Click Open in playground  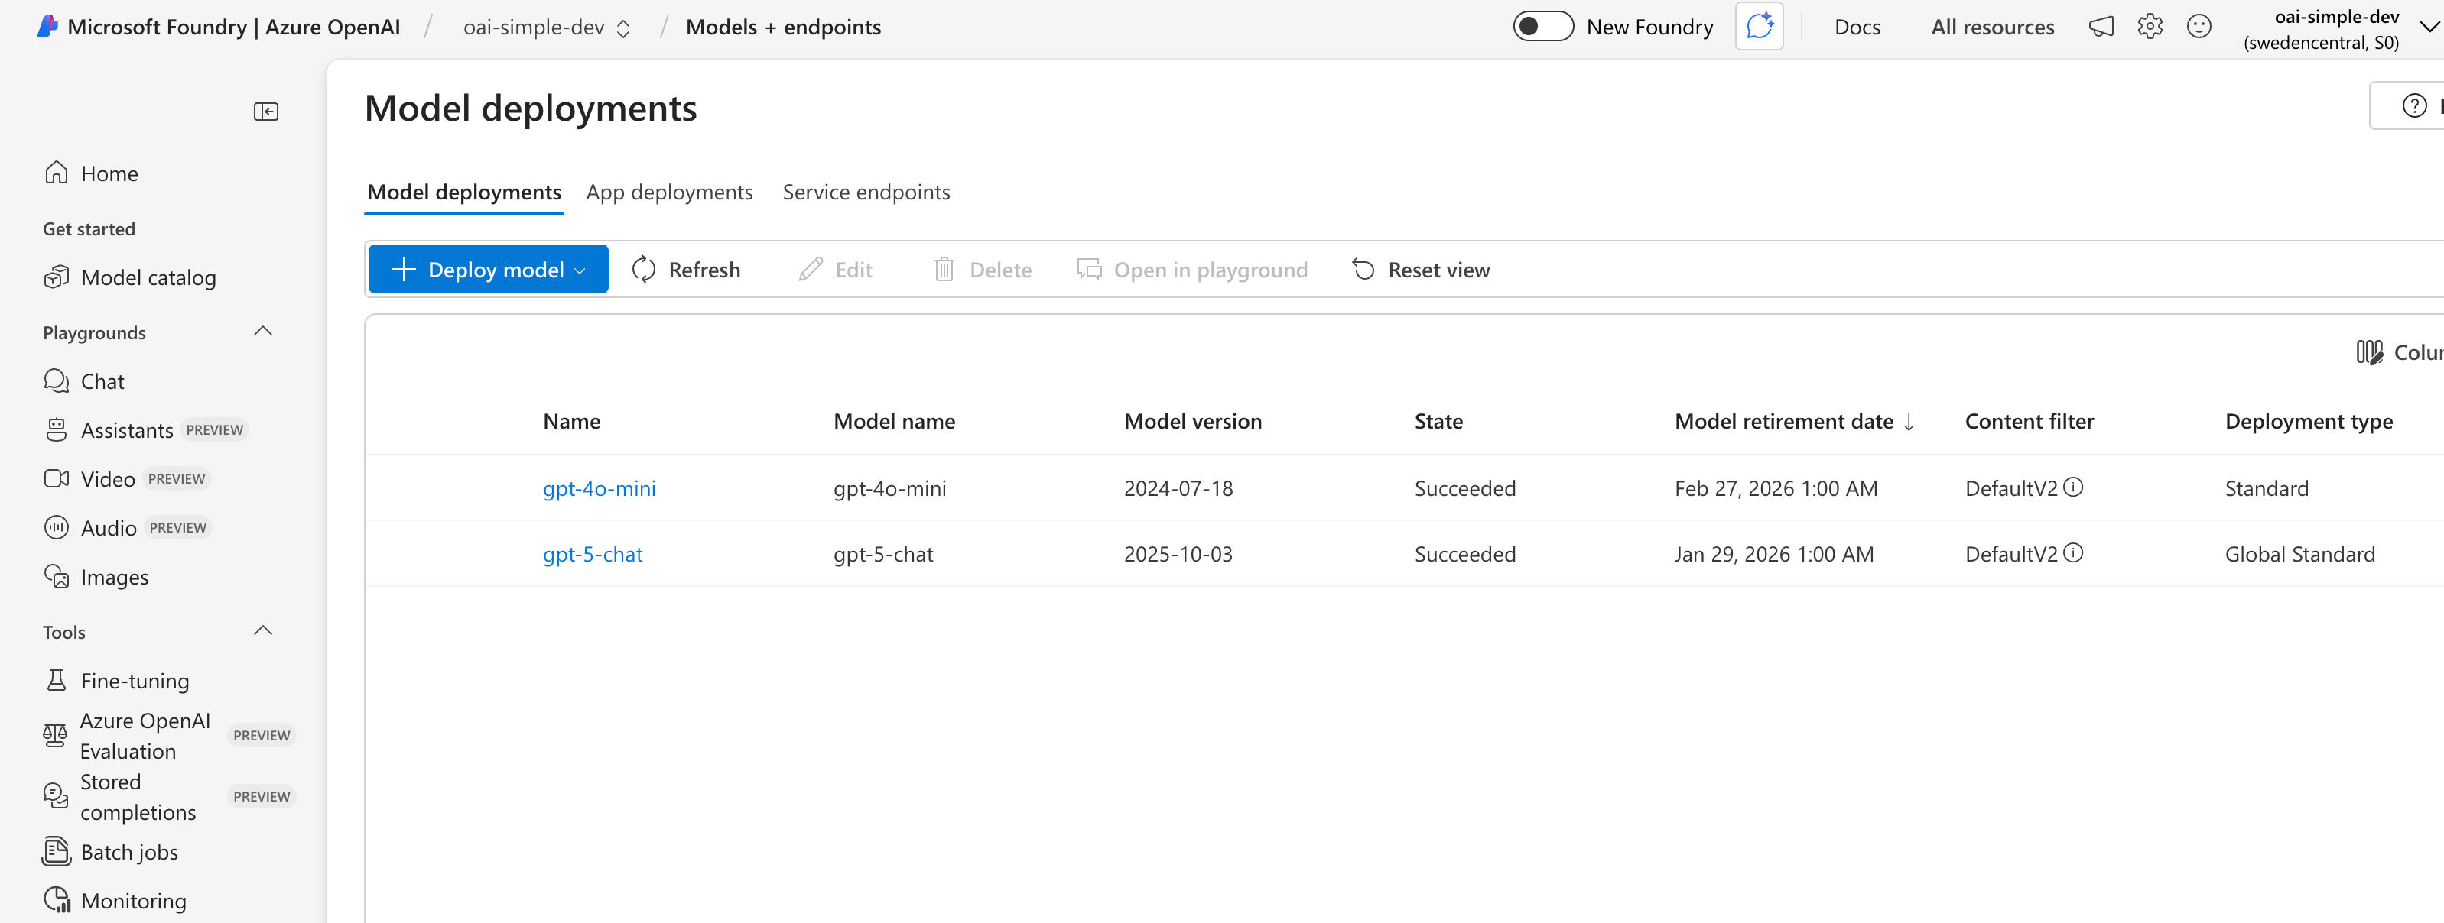(1191, 270)
